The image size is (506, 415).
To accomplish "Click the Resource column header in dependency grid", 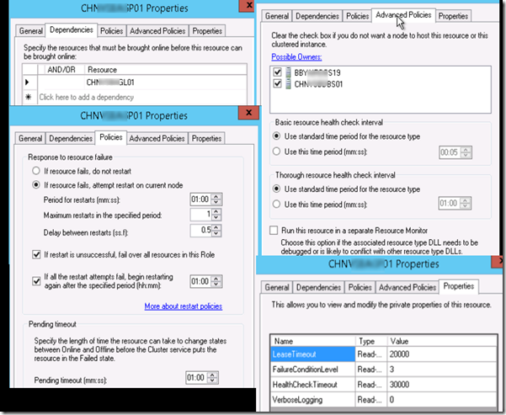I will [x=166, y=70].
